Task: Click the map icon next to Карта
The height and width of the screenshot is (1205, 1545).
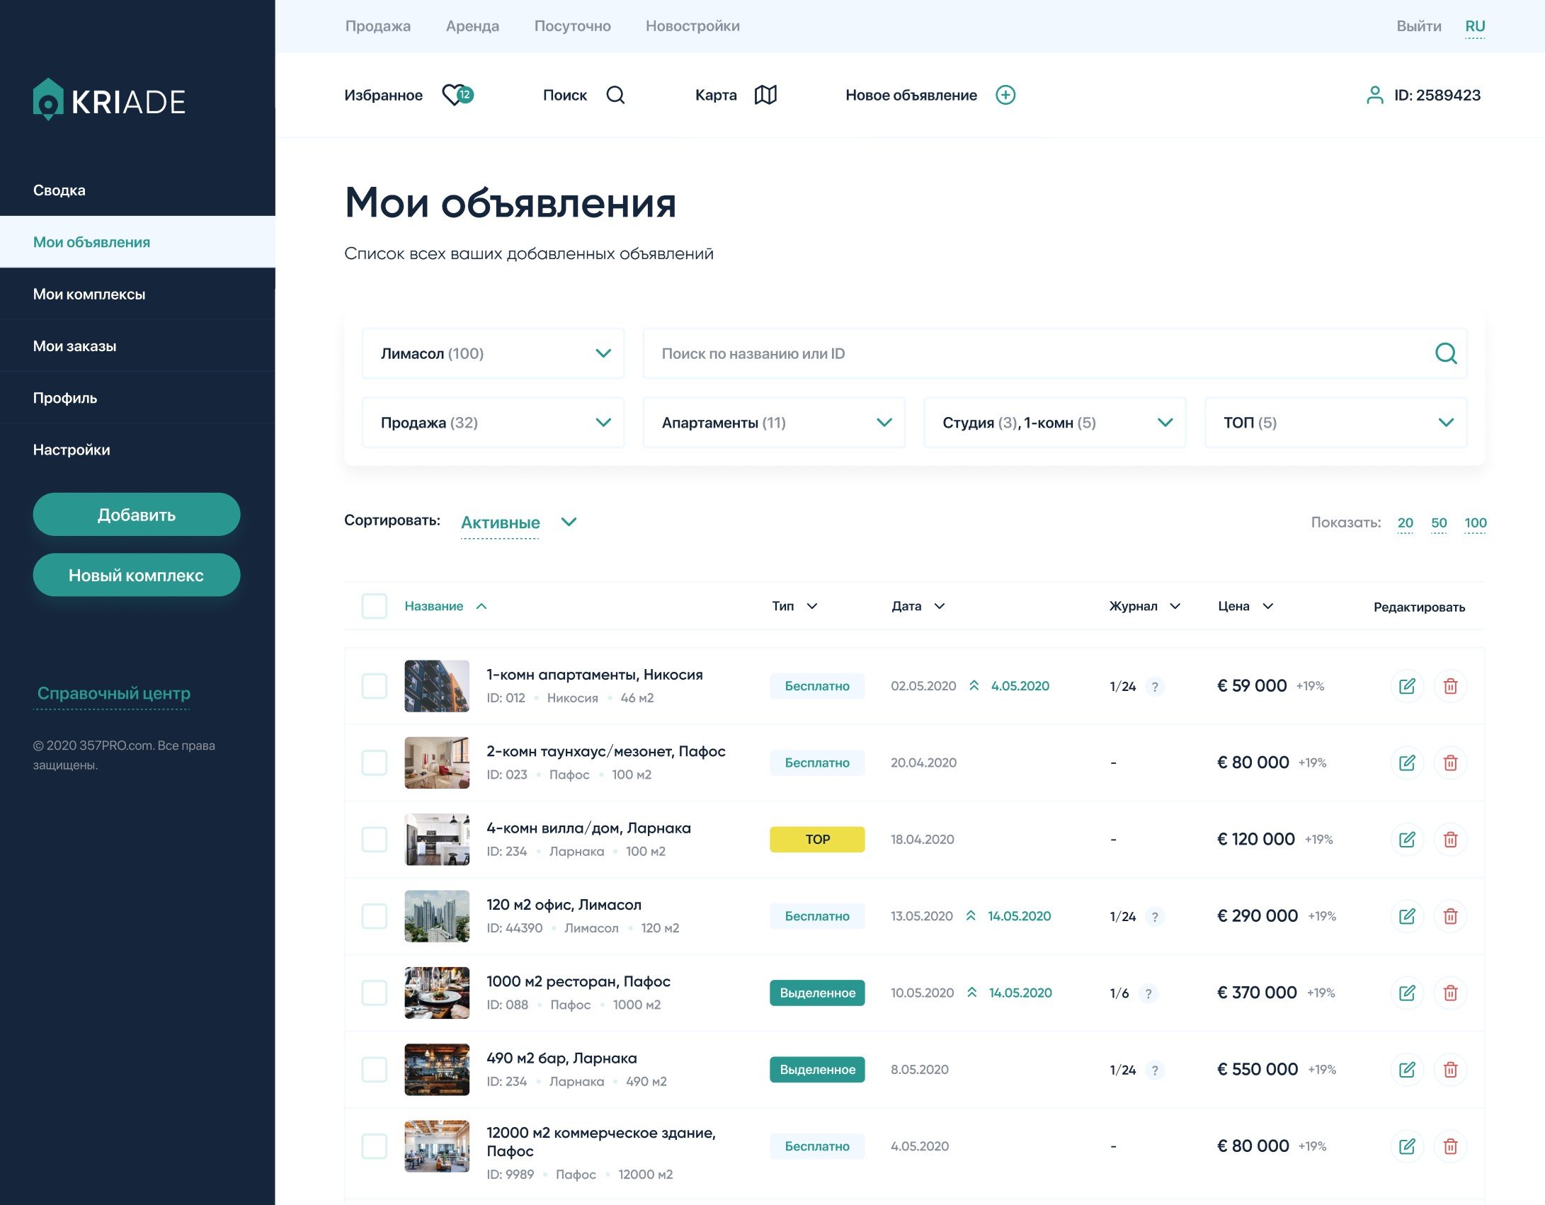Action: (x=765, y=95)
